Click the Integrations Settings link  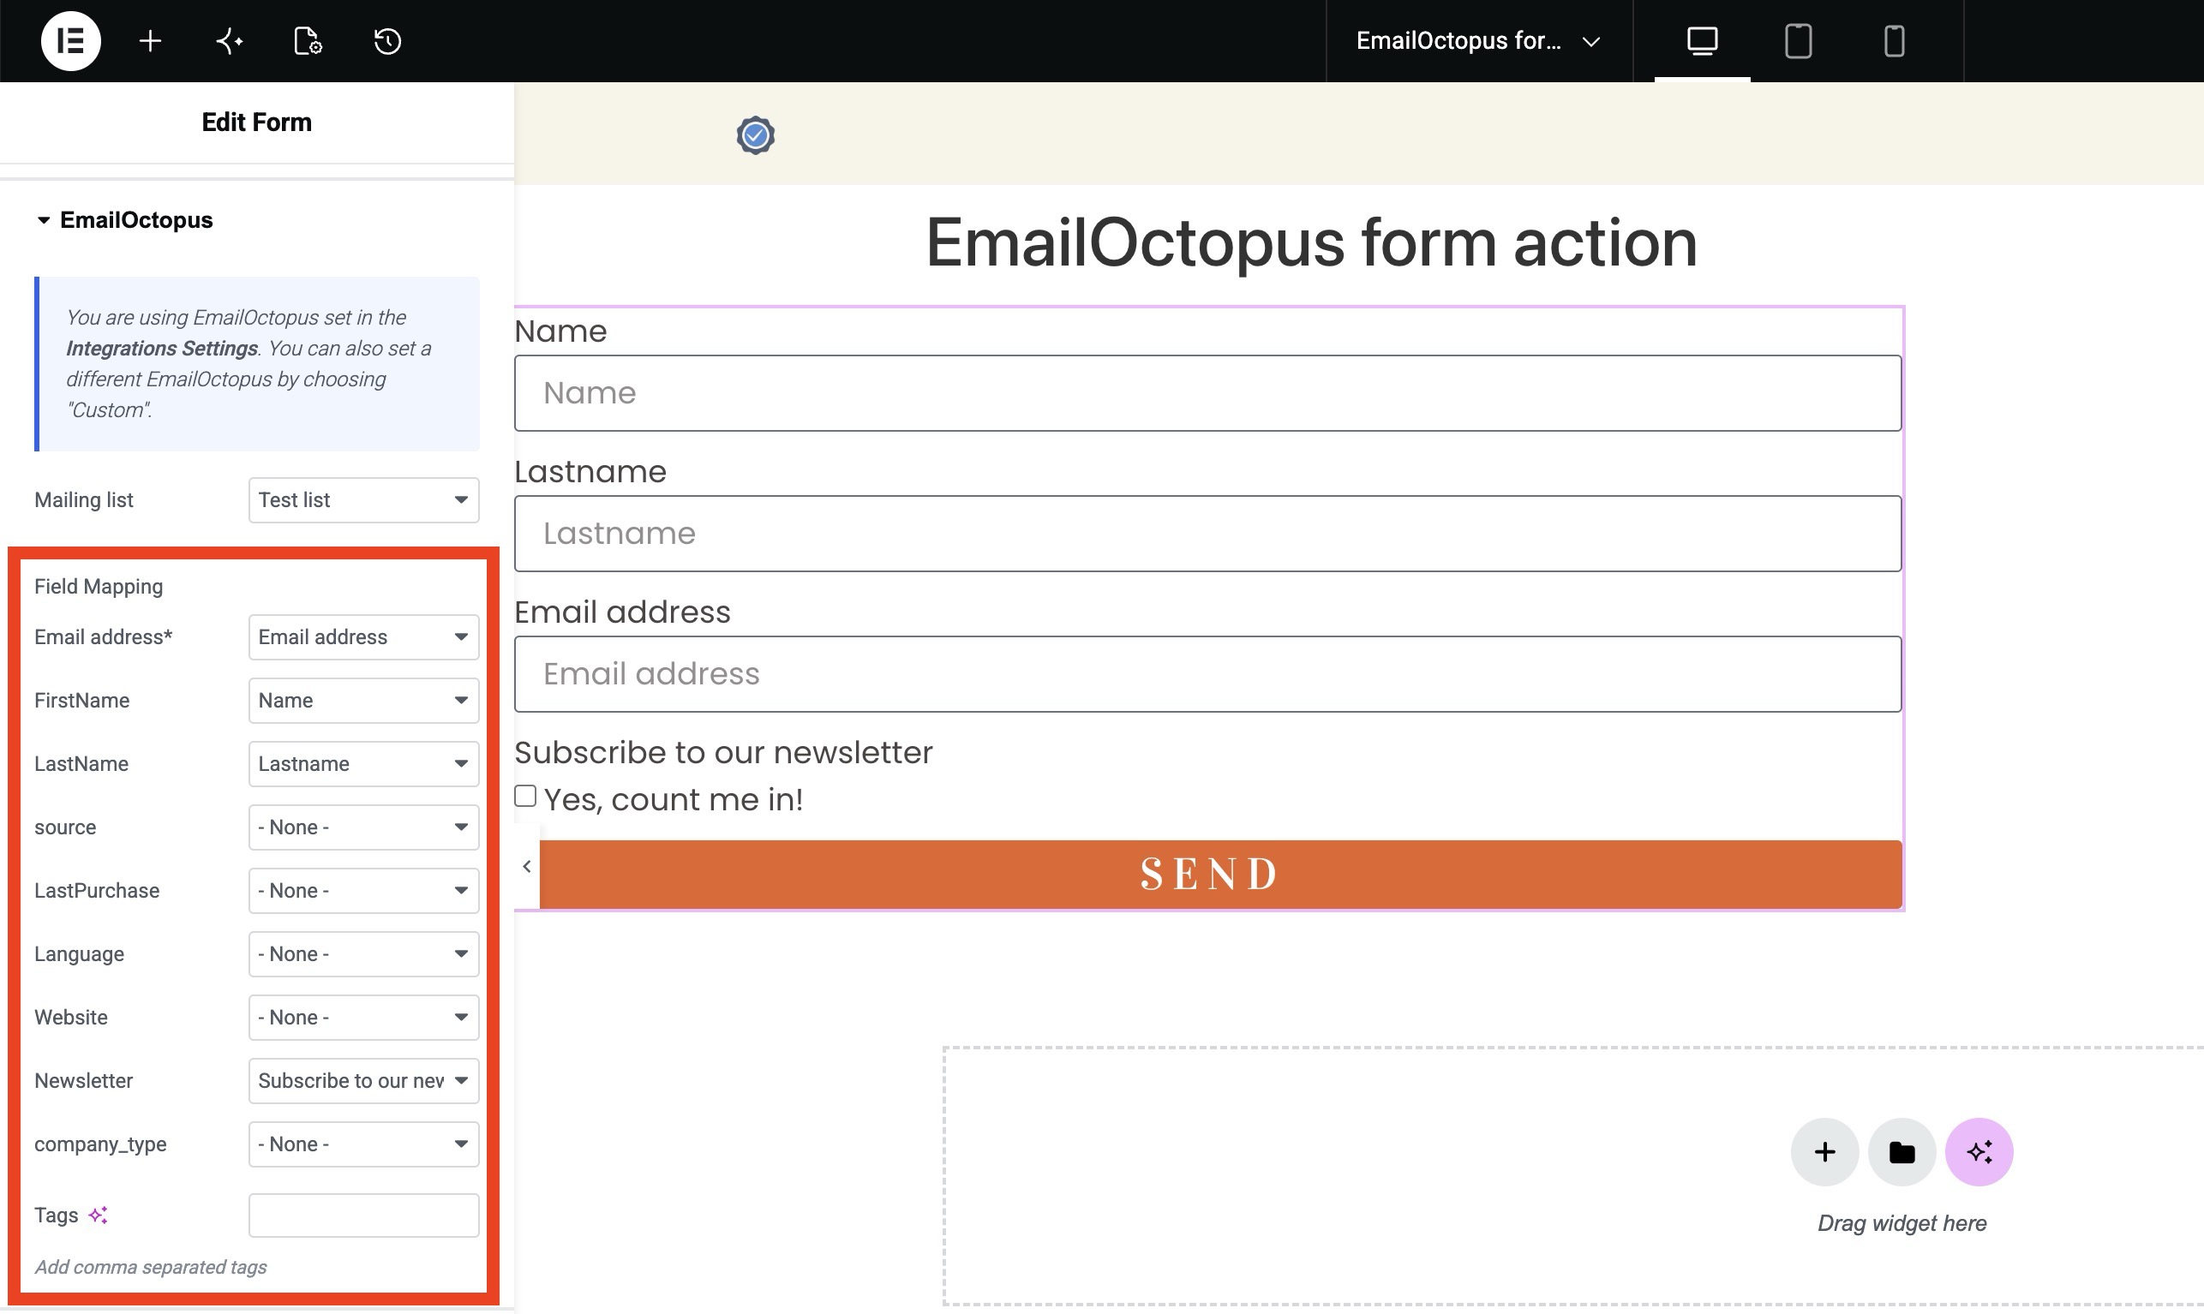162,349
